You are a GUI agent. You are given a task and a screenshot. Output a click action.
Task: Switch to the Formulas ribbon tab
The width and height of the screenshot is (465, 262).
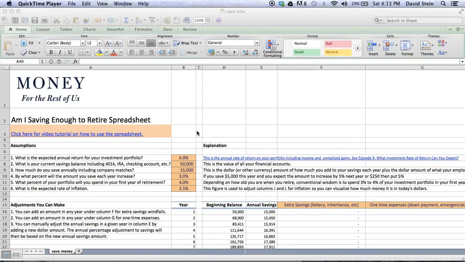pos(143,29)
